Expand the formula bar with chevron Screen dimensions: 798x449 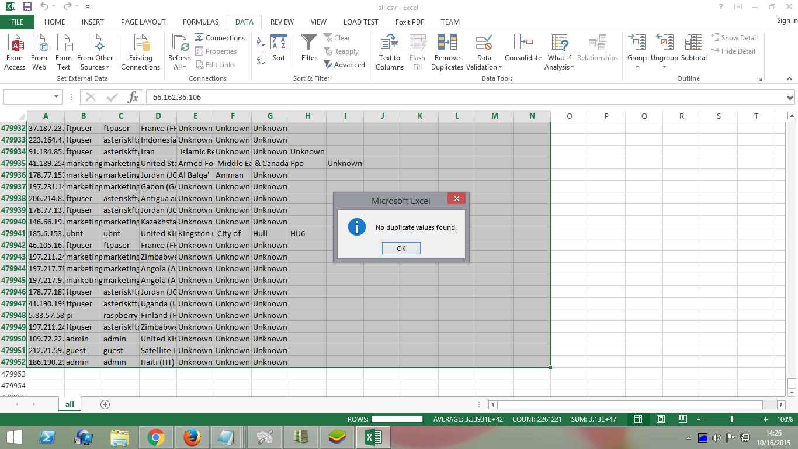pos(790,97)
